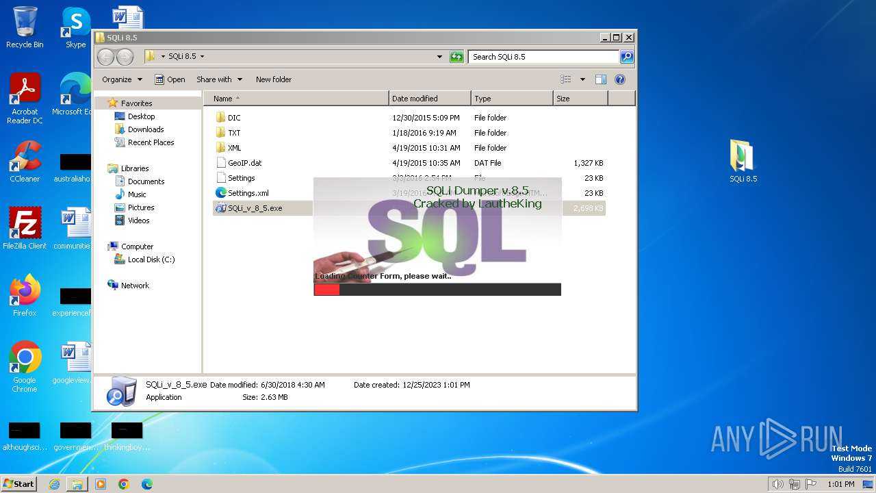Click the New folder button

pyautogui.click(x=274, y=79)
